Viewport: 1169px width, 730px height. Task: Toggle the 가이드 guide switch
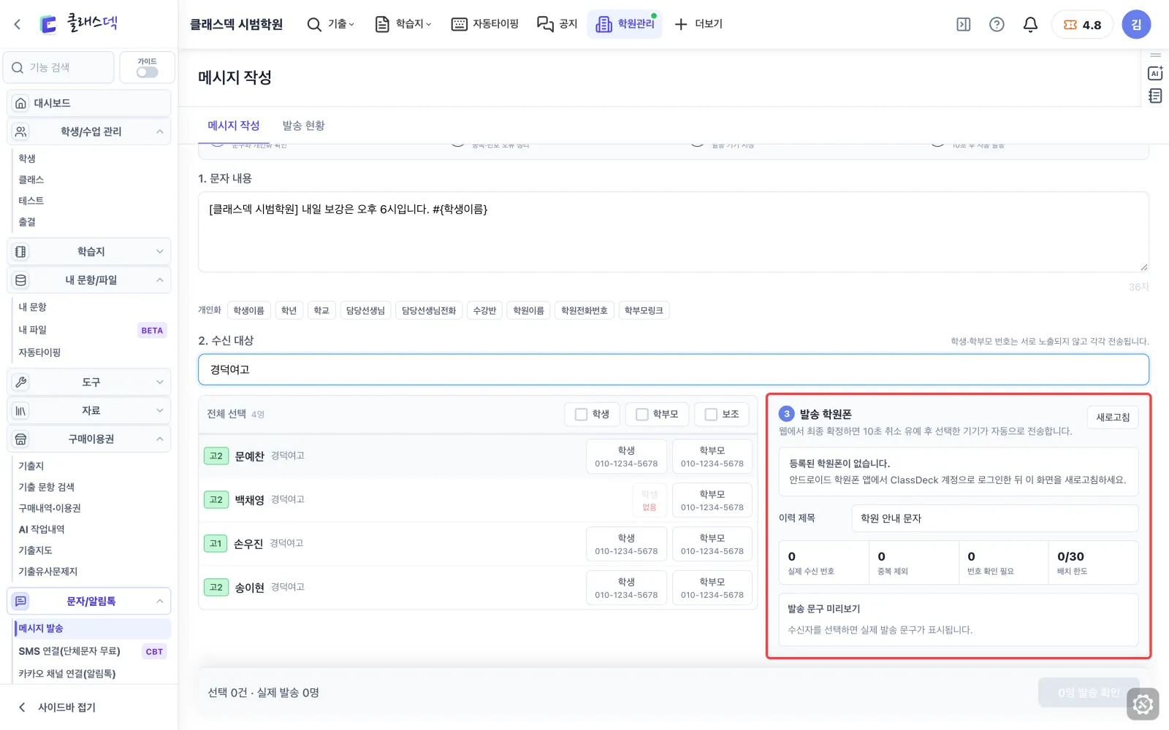147,72
